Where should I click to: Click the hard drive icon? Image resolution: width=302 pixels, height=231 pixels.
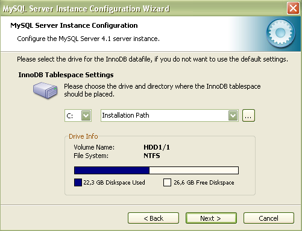tap(45, 90)
